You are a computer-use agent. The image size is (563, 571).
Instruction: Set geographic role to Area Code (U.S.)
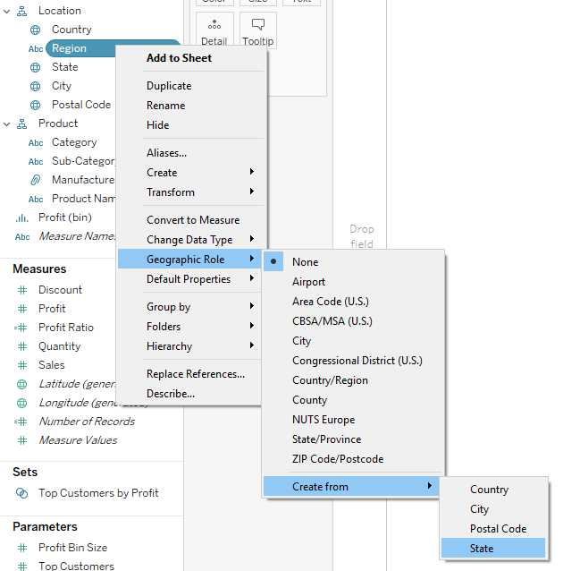pos(353,301)
